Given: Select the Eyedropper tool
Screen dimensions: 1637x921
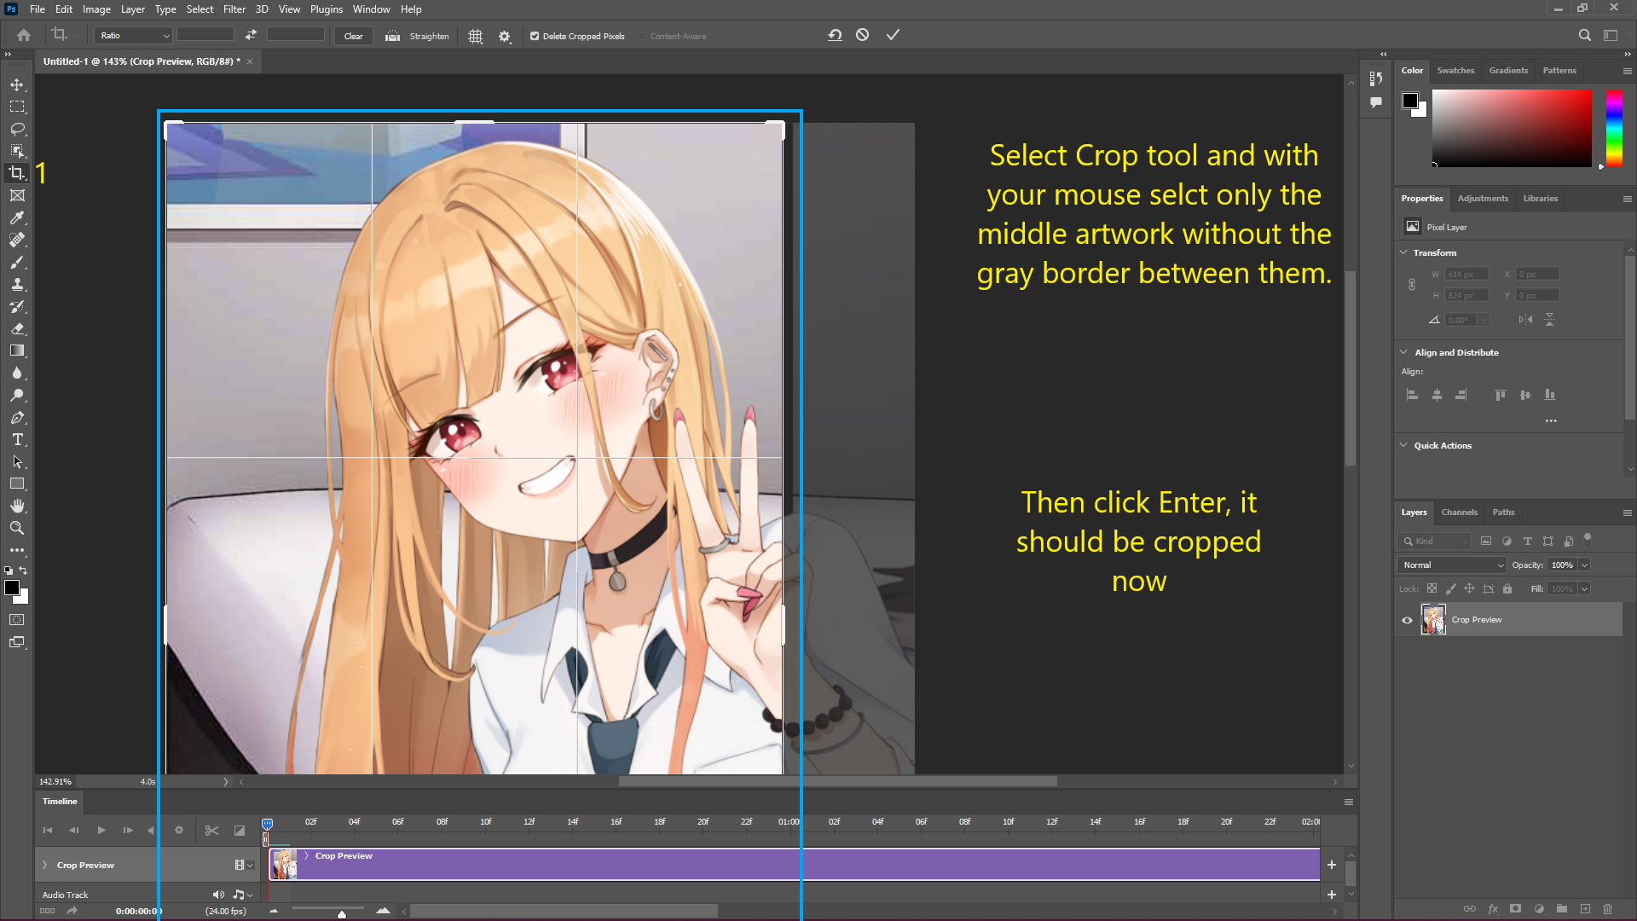Looking at the screenshot, I should coord(17,217).
